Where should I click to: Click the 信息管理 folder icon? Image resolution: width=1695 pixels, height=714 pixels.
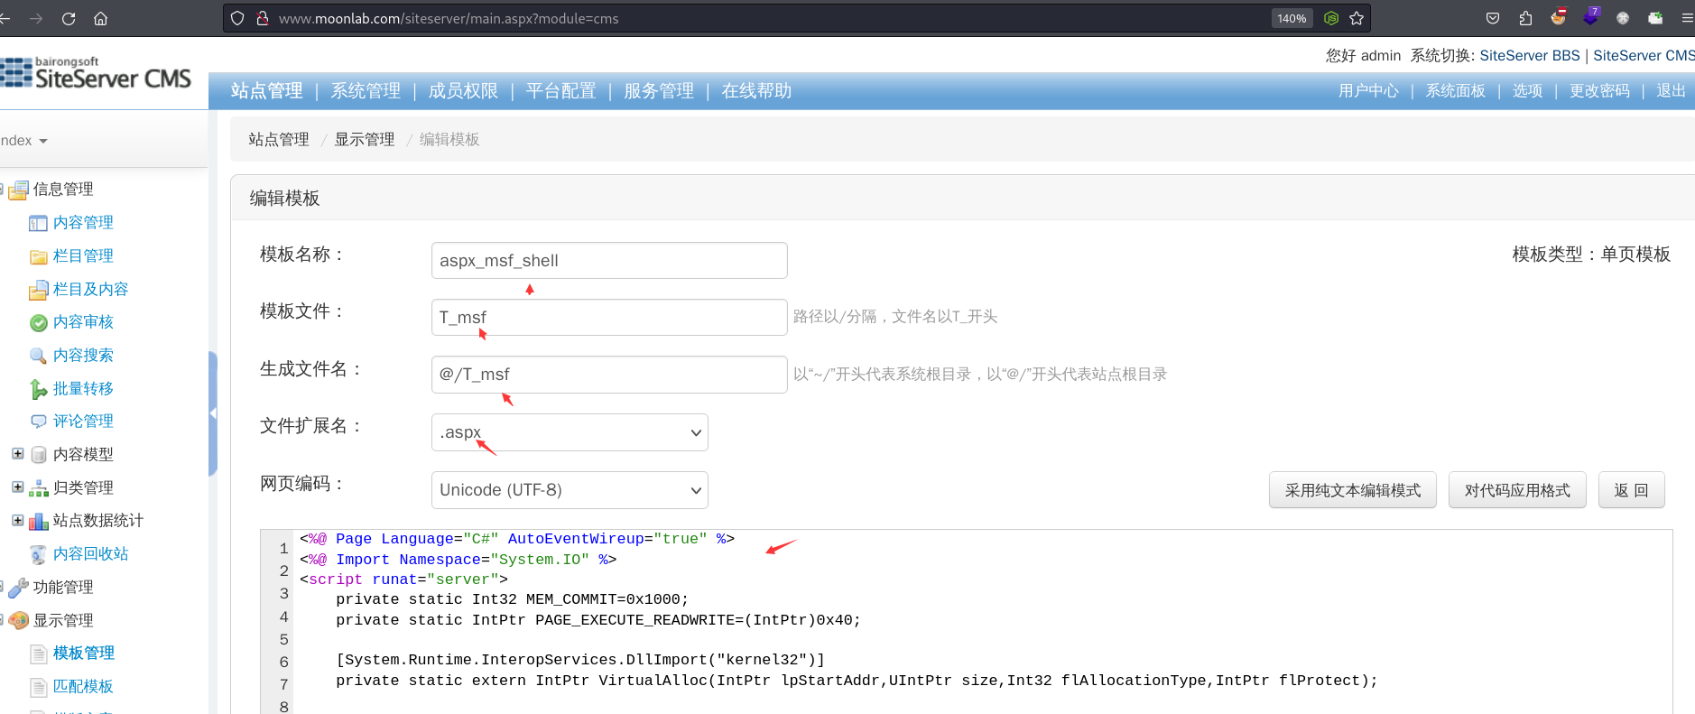[x=18, y=190]
